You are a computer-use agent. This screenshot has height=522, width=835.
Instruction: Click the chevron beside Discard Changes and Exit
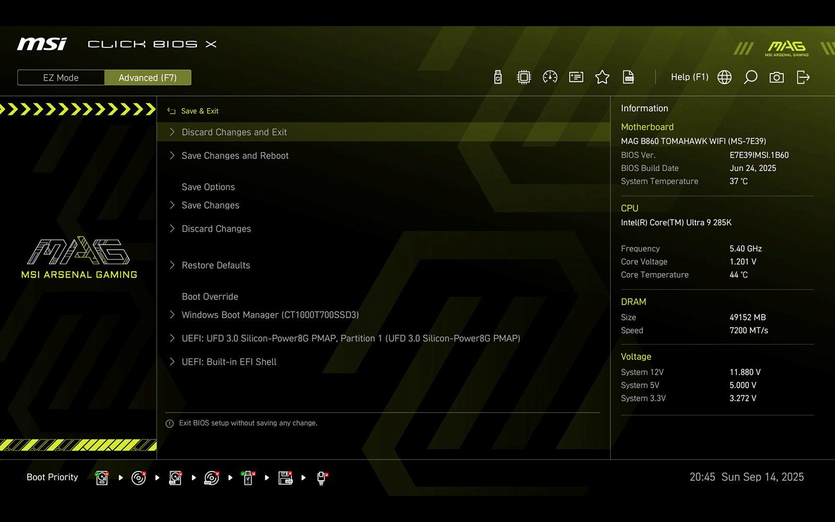pyautogui.click(x=172, y=132)
